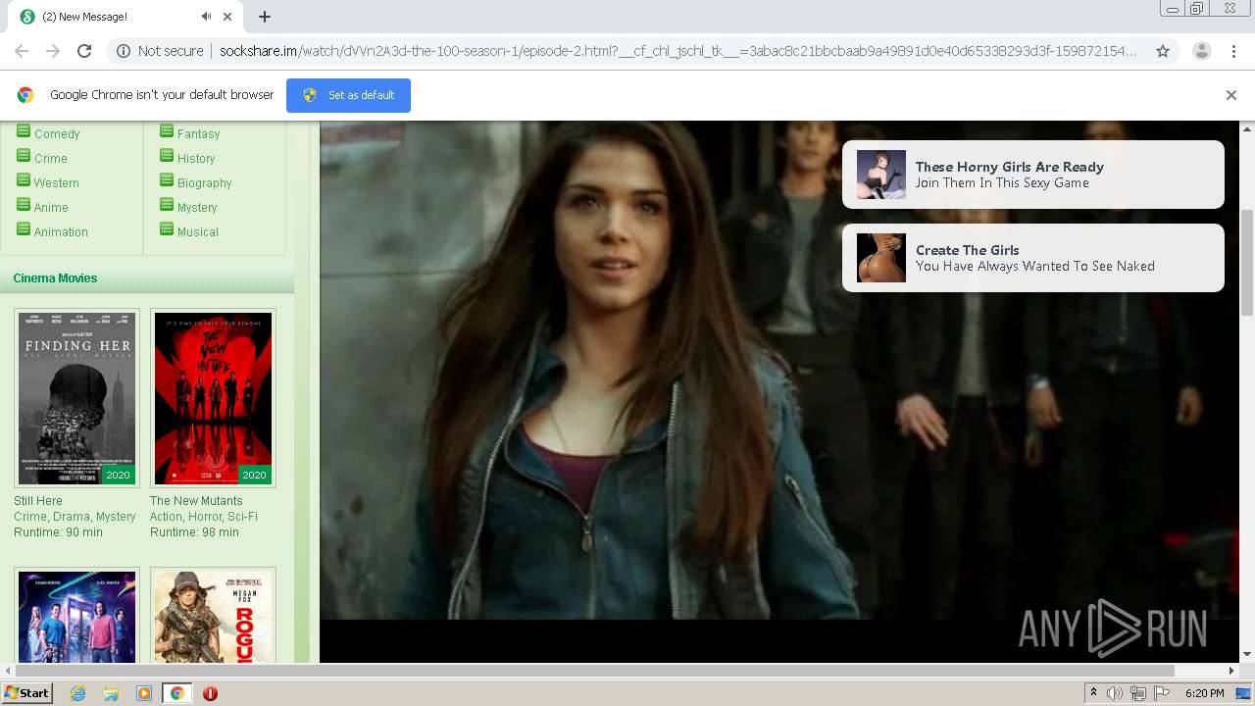
Task: Click the green icon beside Anime
Action: pyautogui.click(x=24, y=205)
